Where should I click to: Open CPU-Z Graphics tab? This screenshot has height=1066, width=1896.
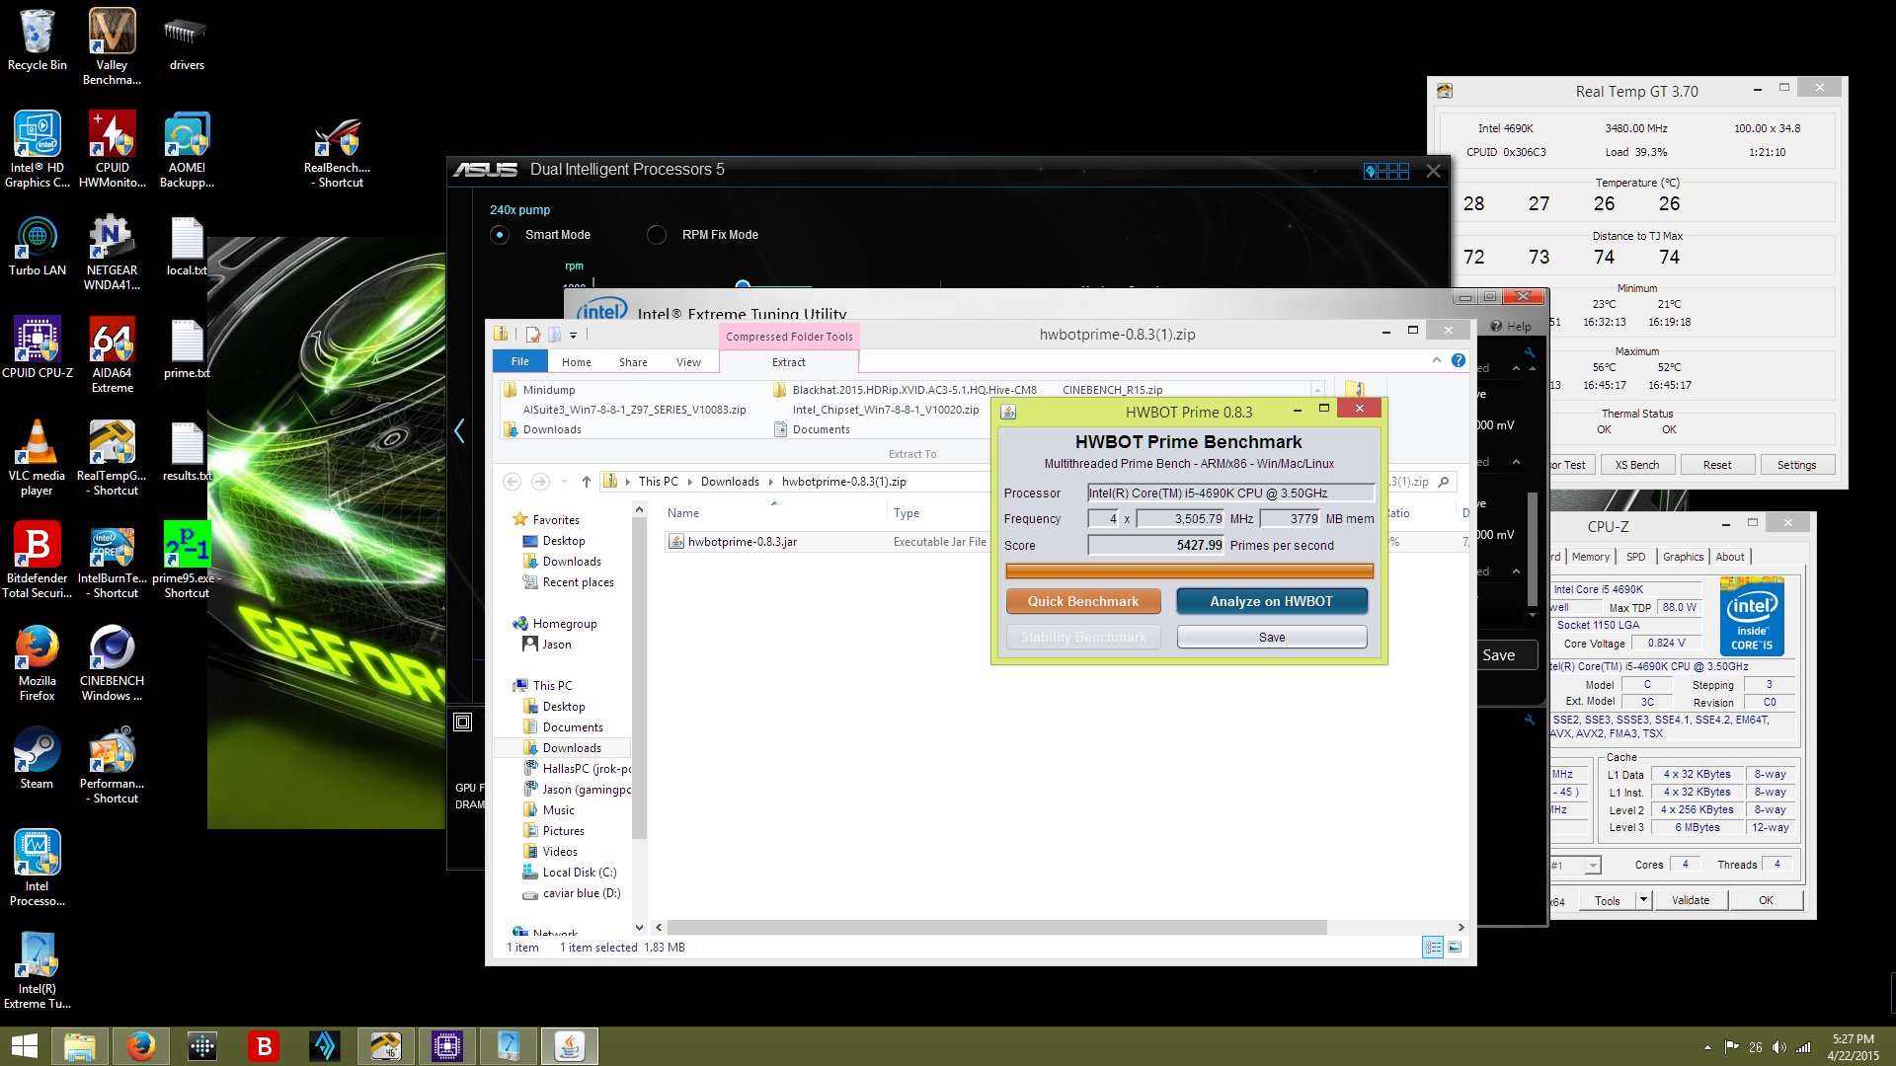click(x=1684, y=557)
